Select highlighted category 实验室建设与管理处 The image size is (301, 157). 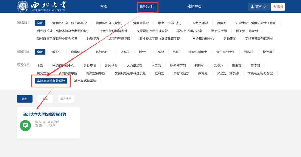coord(51,81)
